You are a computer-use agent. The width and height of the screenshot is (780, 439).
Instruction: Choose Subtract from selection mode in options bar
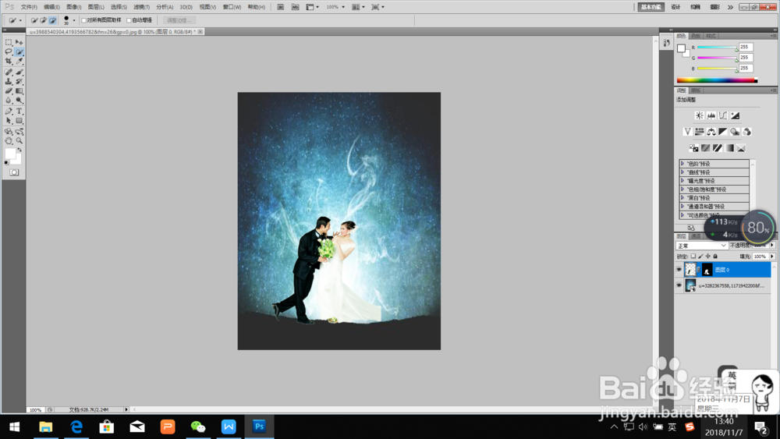coord(52,20)
